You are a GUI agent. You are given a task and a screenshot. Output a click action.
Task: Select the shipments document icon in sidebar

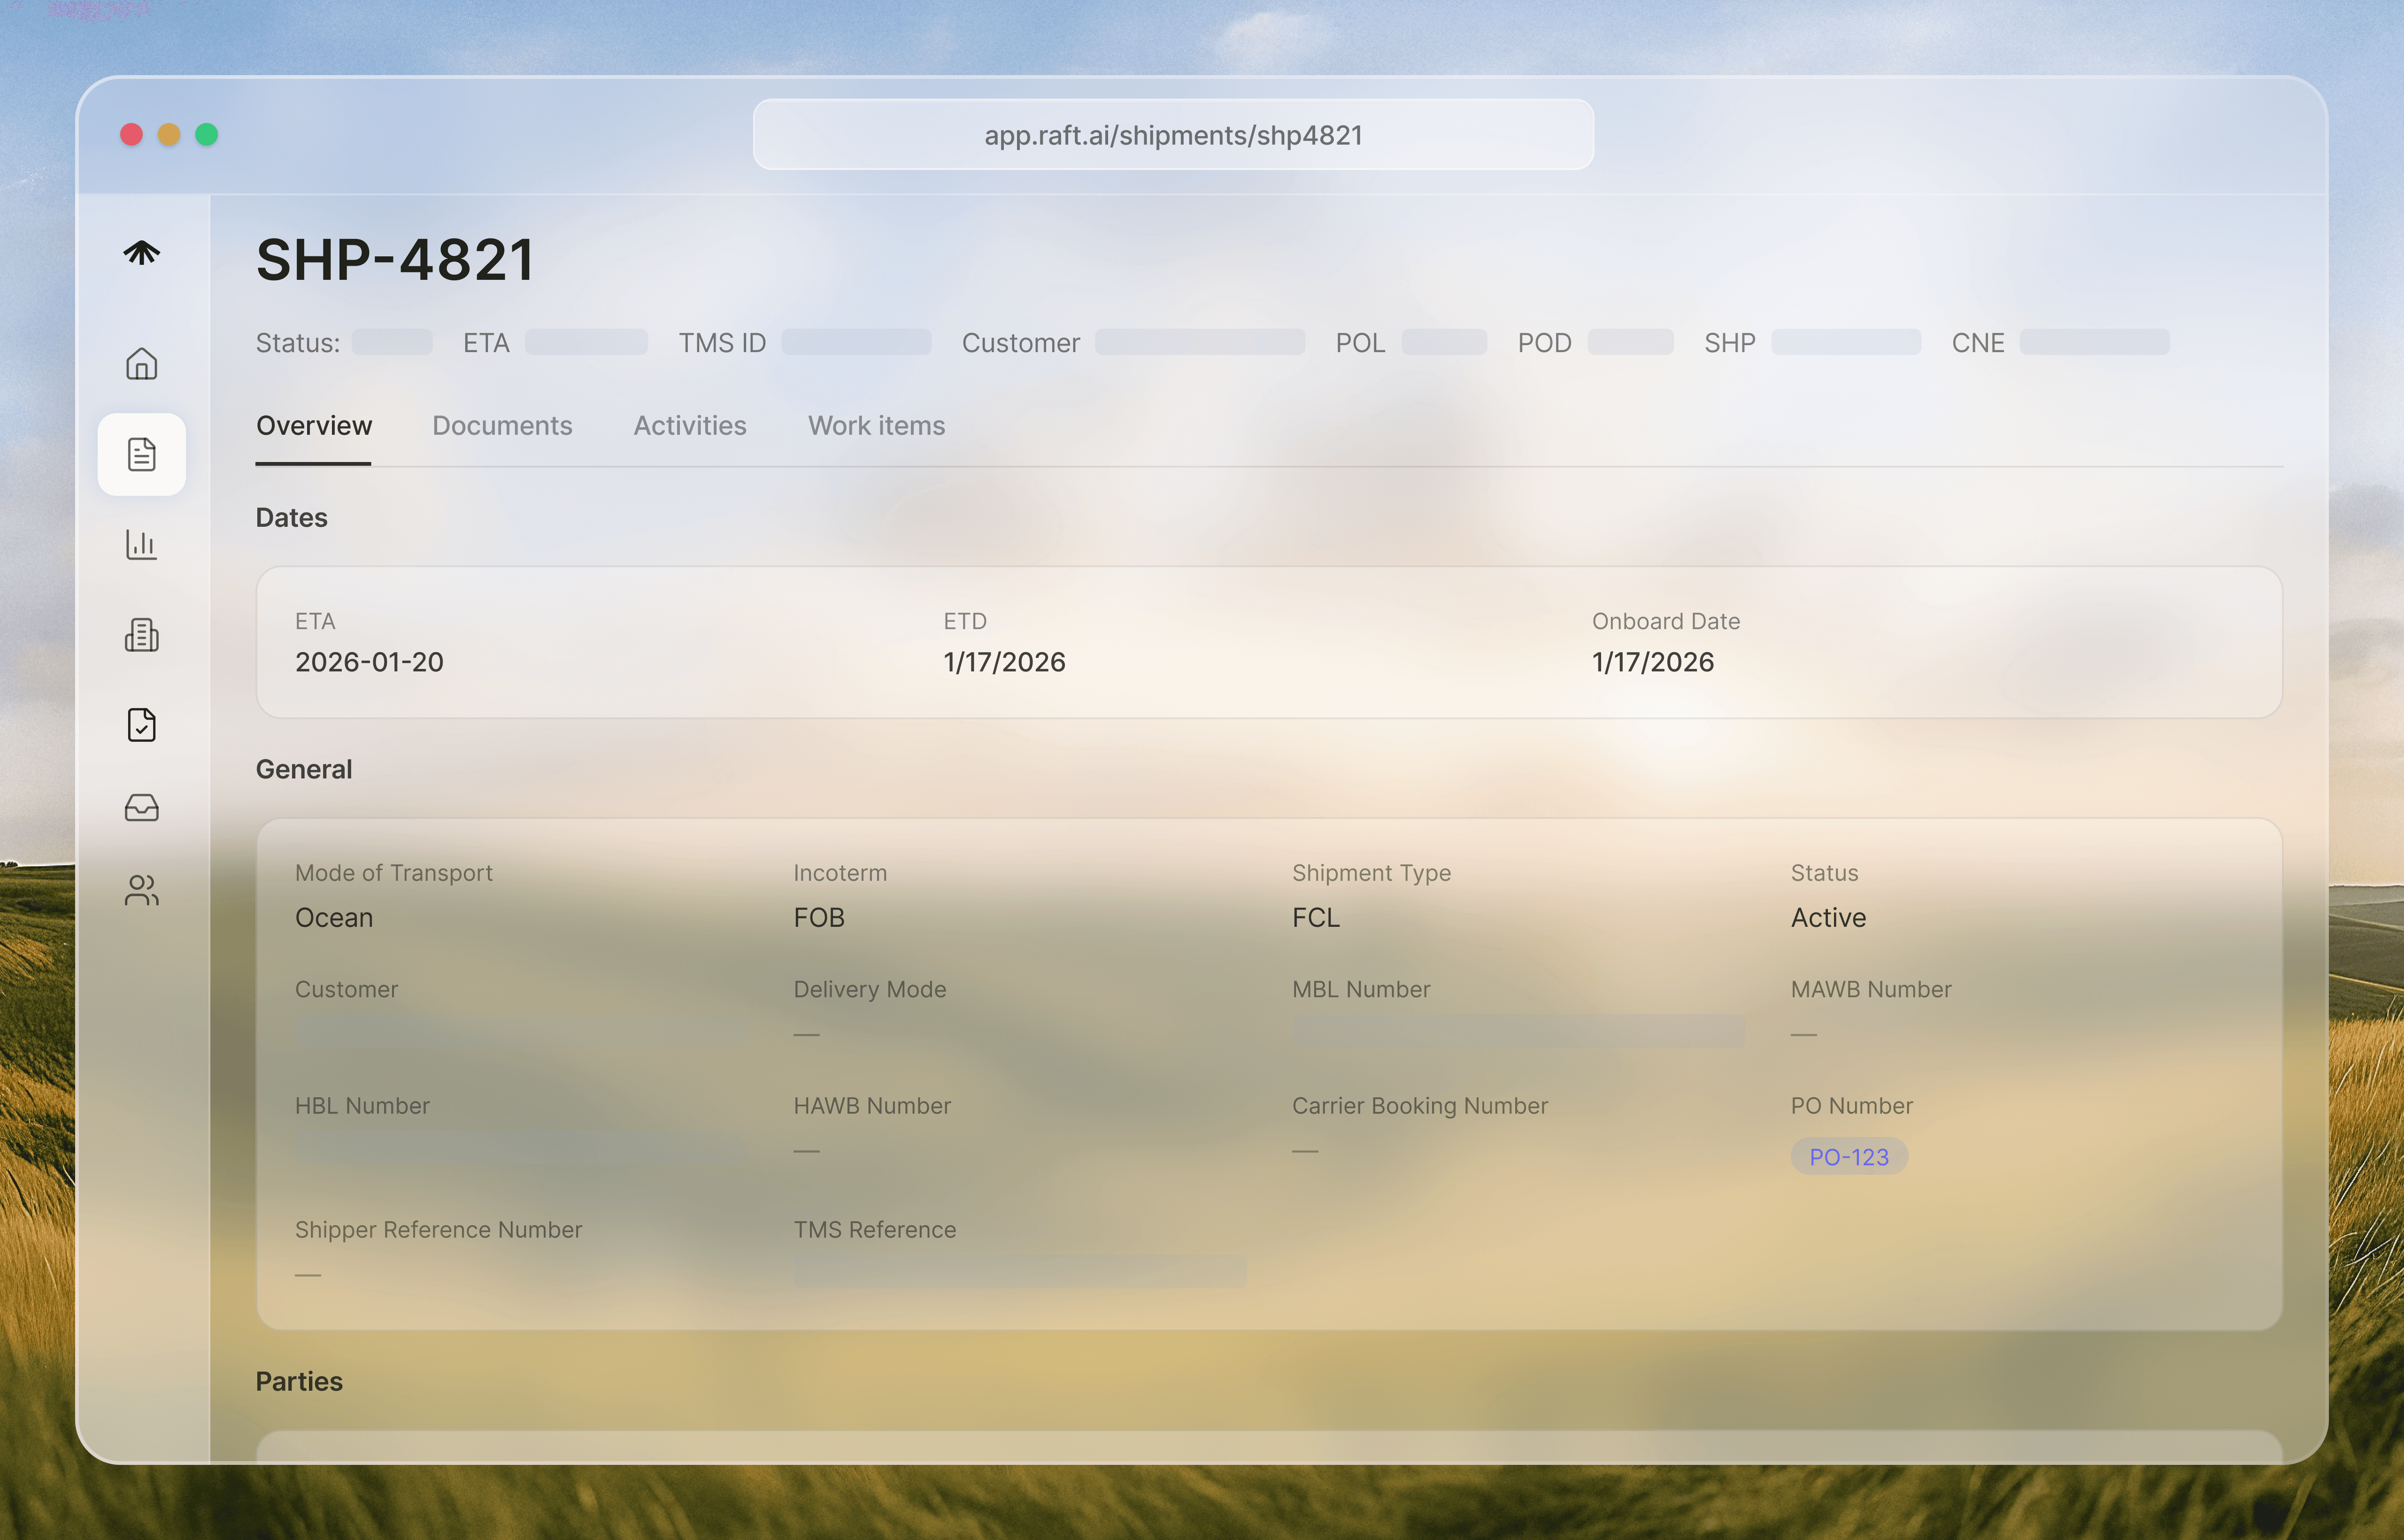(x=141, y=454)
